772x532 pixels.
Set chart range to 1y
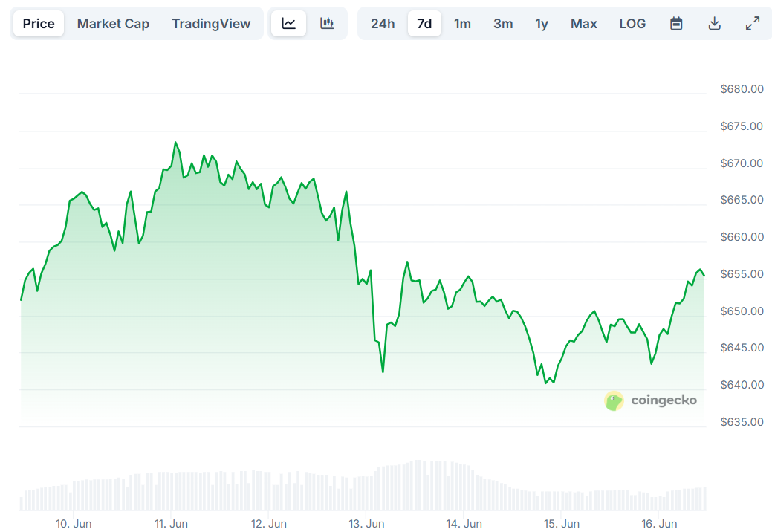(x=542, y=24)
